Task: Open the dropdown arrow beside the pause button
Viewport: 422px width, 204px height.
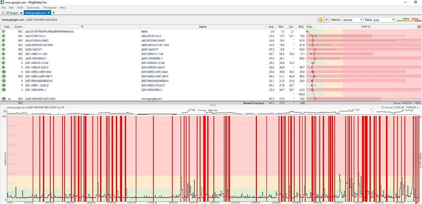Action: [327, 20]
